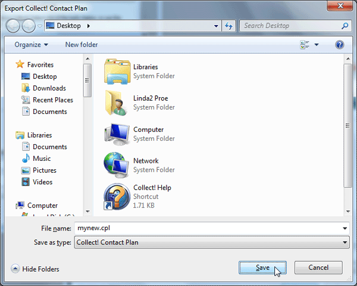Click the Downloads folder icon in sidebar
Screen dimensions: 357x286
(x=26, y=88)
